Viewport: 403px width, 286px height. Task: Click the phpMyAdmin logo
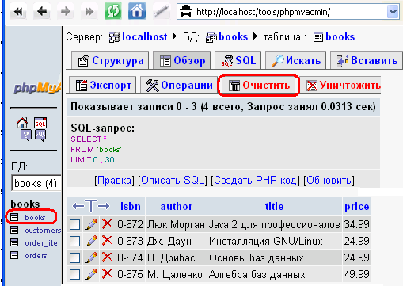tap(37, 88)
